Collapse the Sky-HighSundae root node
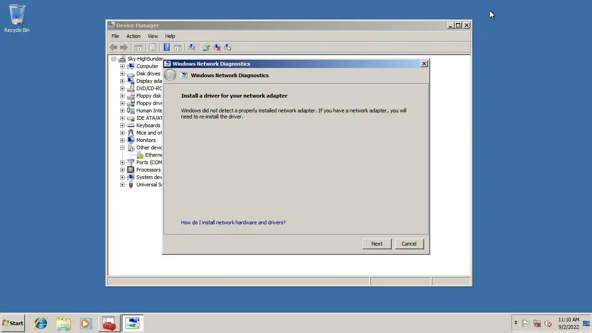 [x=113, y=59]
